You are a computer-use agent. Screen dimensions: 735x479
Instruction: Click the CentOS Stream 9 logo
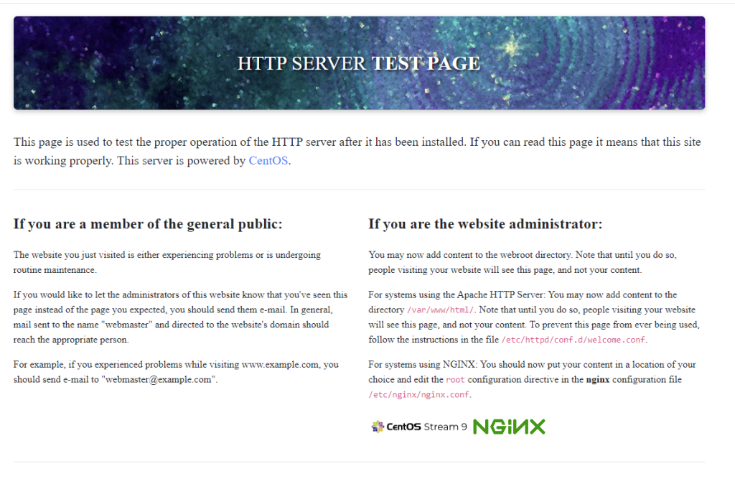419,427
